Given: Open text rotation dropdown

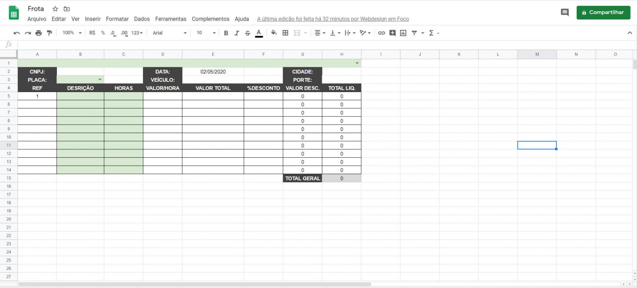Looking at the screenshot, I should [365, 33].
